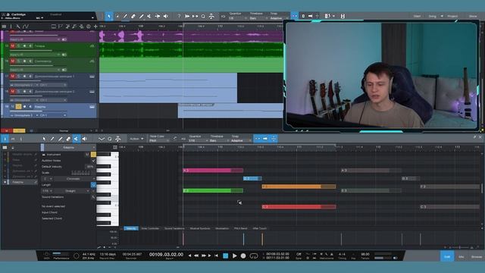485x273 pixels.
Task: Click the red note in the piano roll
Action: (x=299, y=207)
